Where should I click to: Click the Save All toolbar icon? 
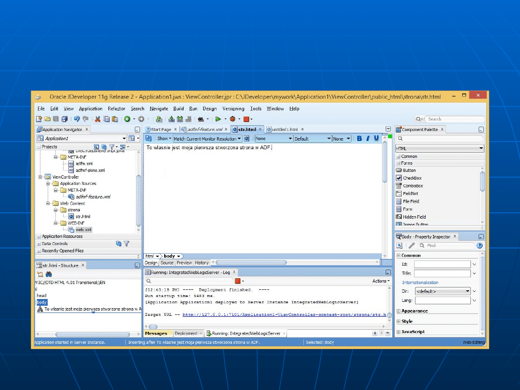(x=65, y=119)
